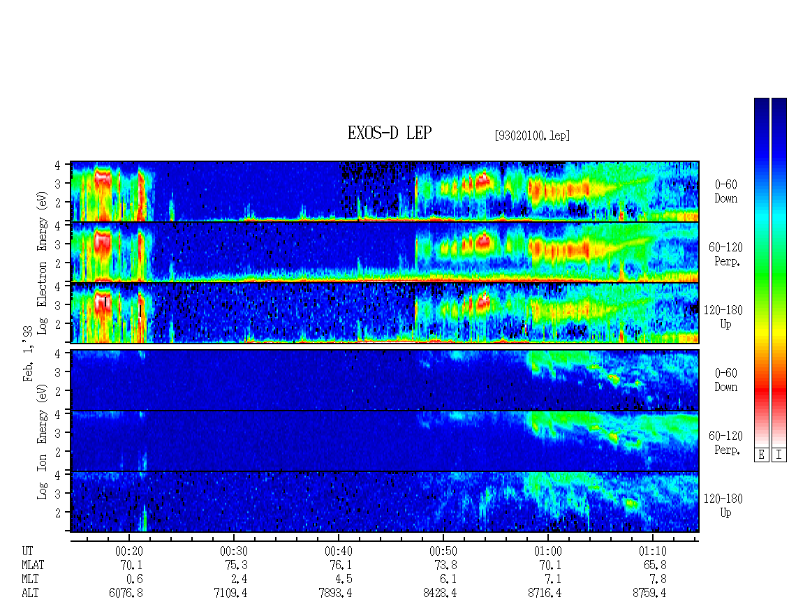This screenshot has width=789, height=611.
Task: Click the 01:10 UT time label
Action: (653, 551)
